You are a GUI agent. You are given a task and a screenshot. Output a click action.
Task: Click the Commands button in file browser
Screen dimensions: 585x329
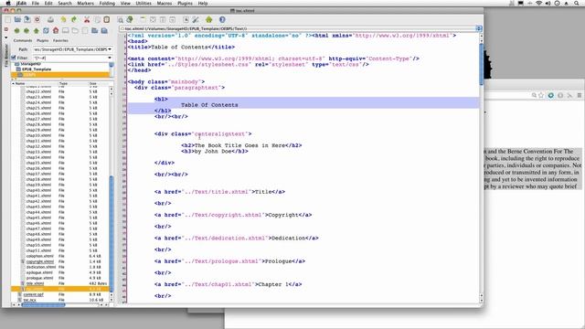(23, 40)
